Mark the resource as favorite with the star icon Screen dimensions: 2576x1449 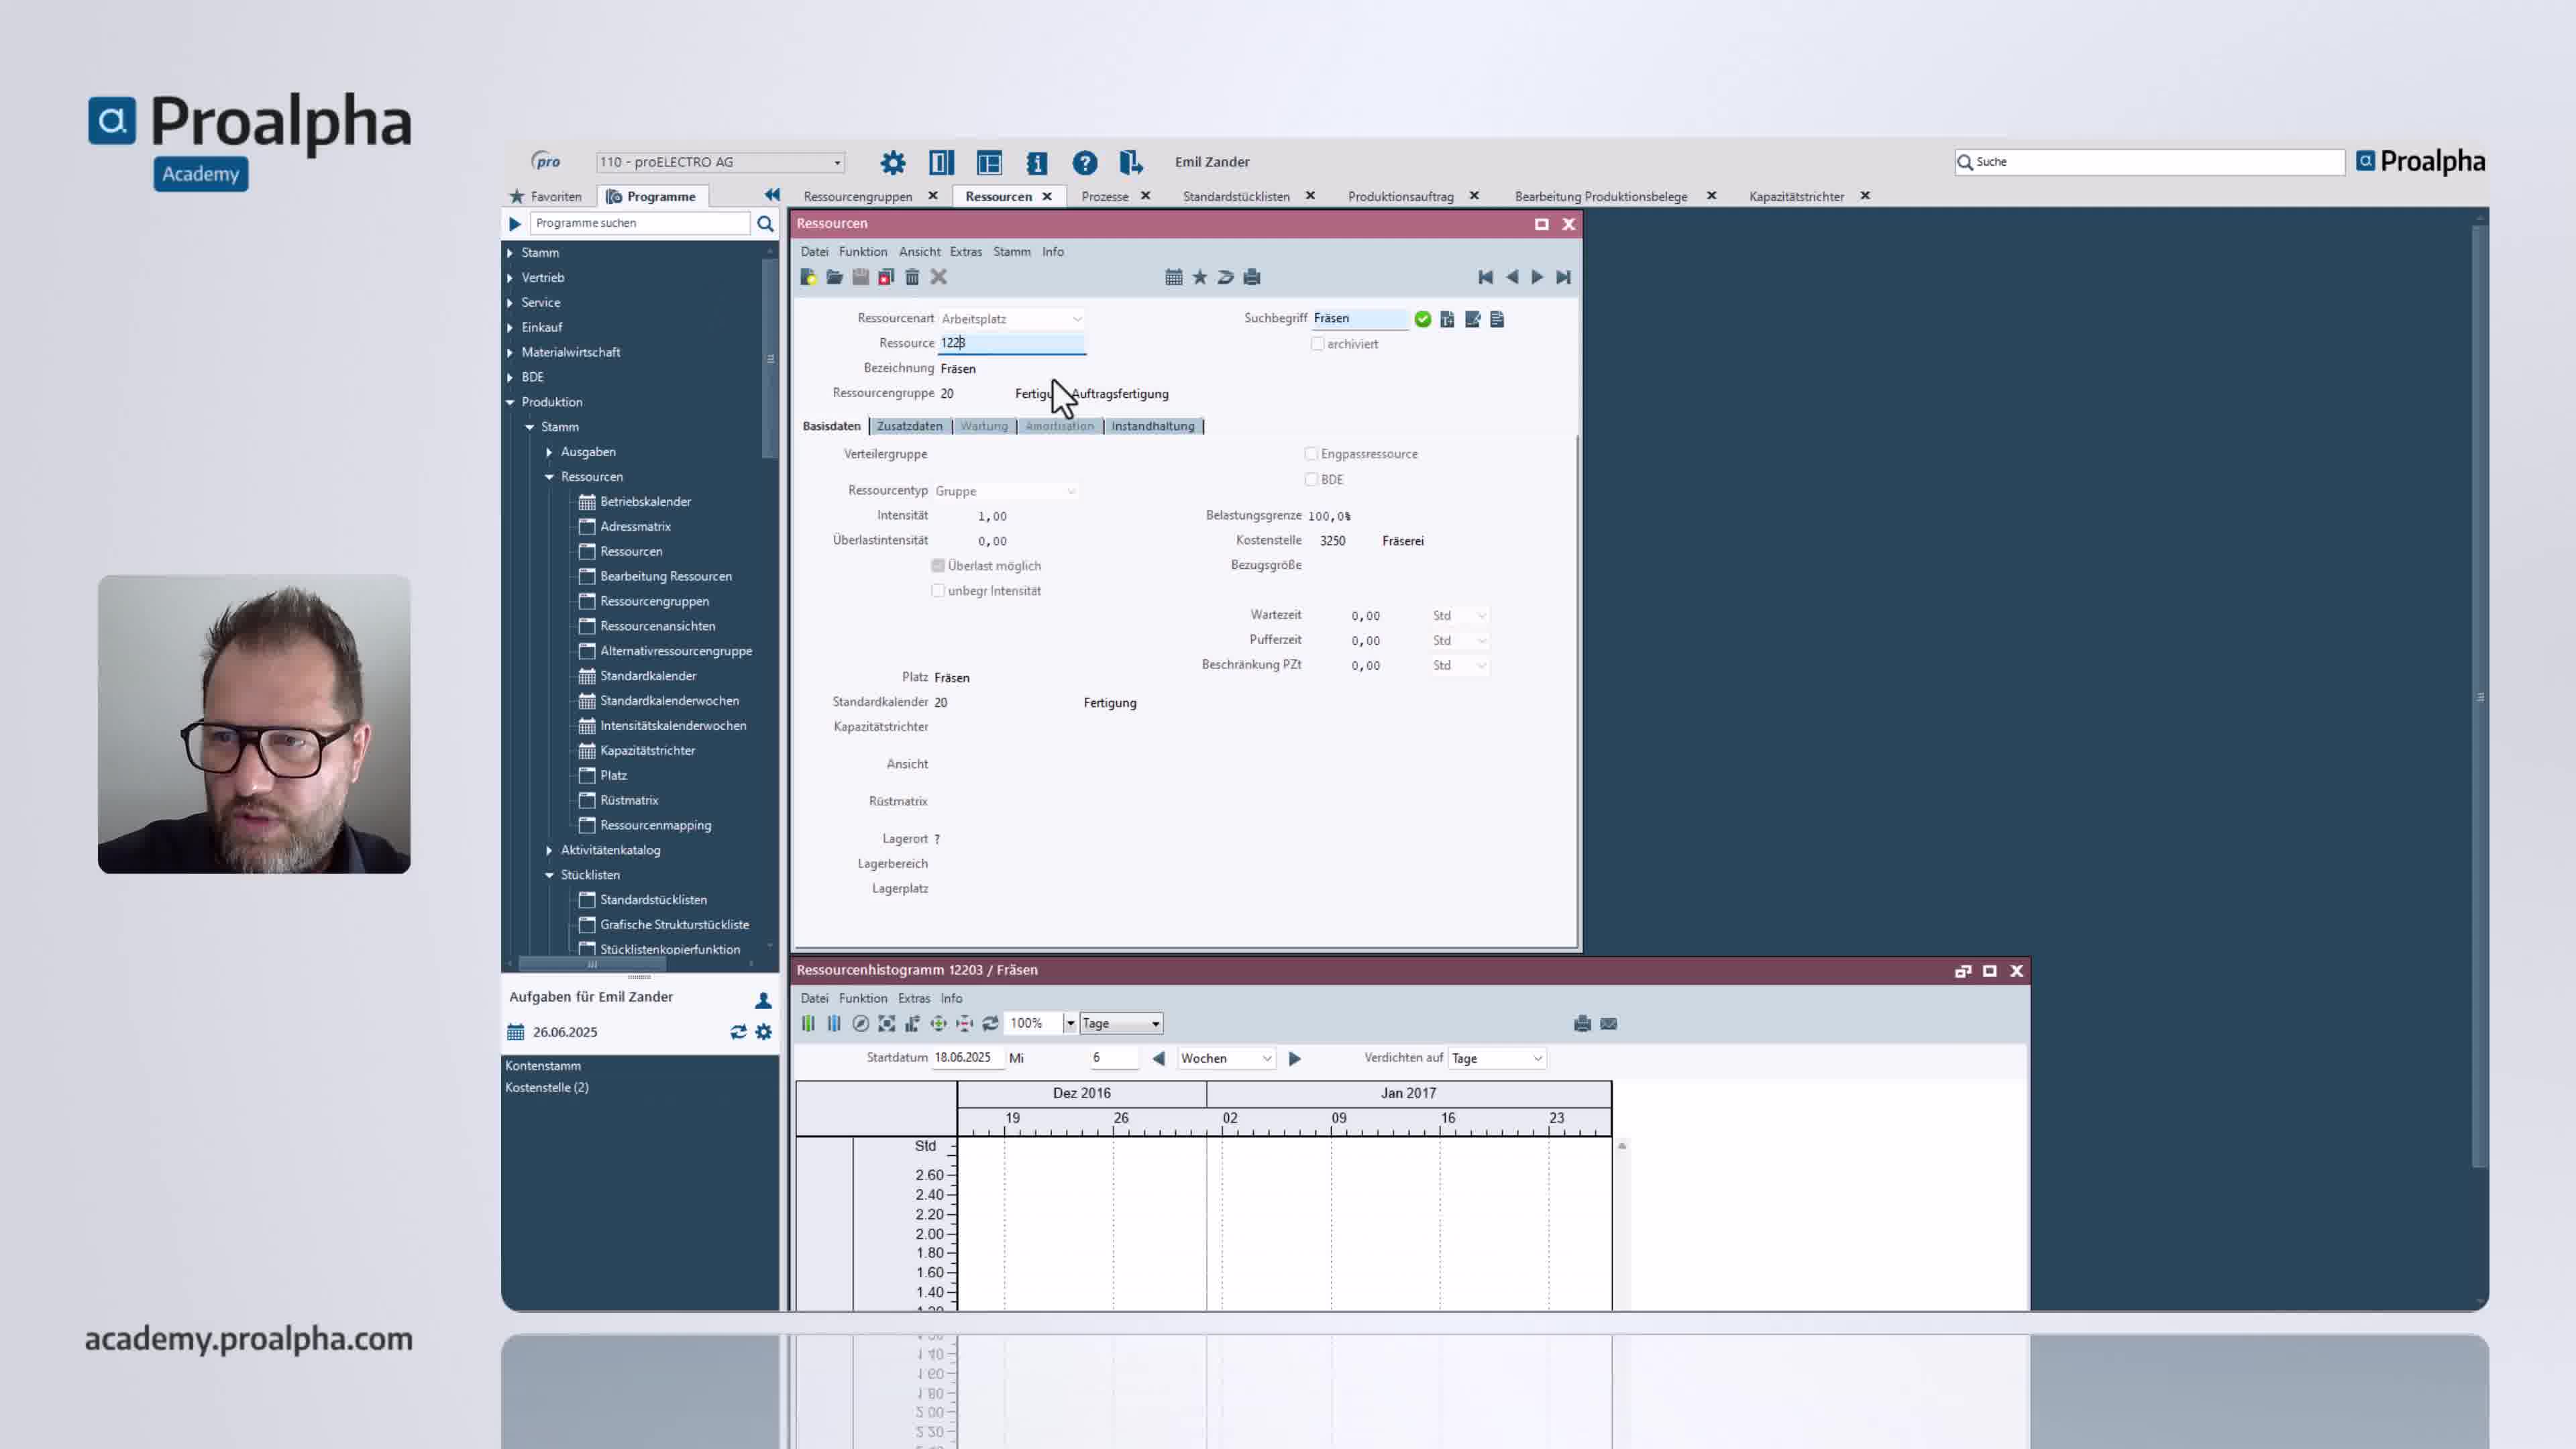coord(1199,277)
